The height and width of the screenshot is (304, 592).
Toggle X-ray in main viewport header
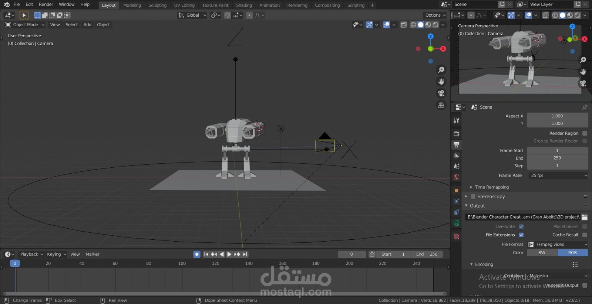point(404,25)
